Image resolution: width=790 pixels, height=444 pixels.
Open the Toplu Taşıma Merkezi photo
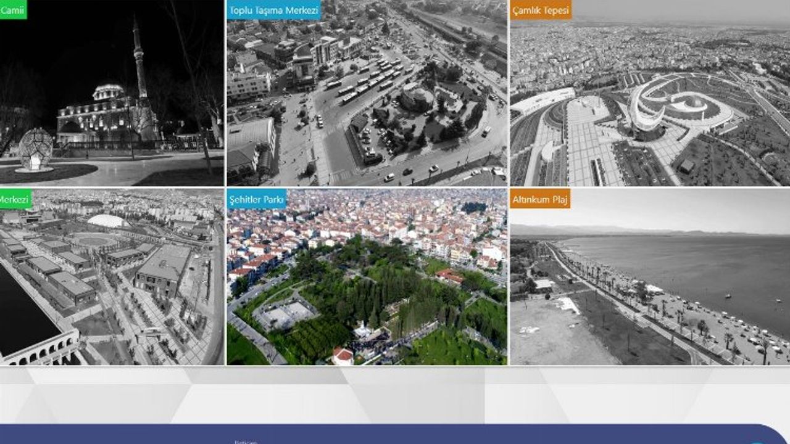pos(367,92)
